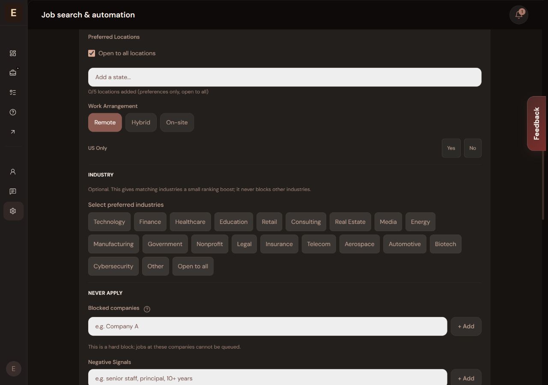Click the diagonal arrow icon in sidebar
This screenshot has height=385, width=548.
pos(13,132)
